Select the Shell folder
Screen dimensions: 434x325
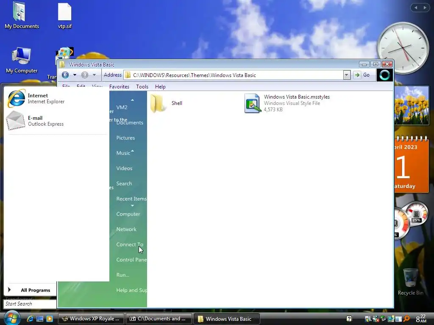167,103
